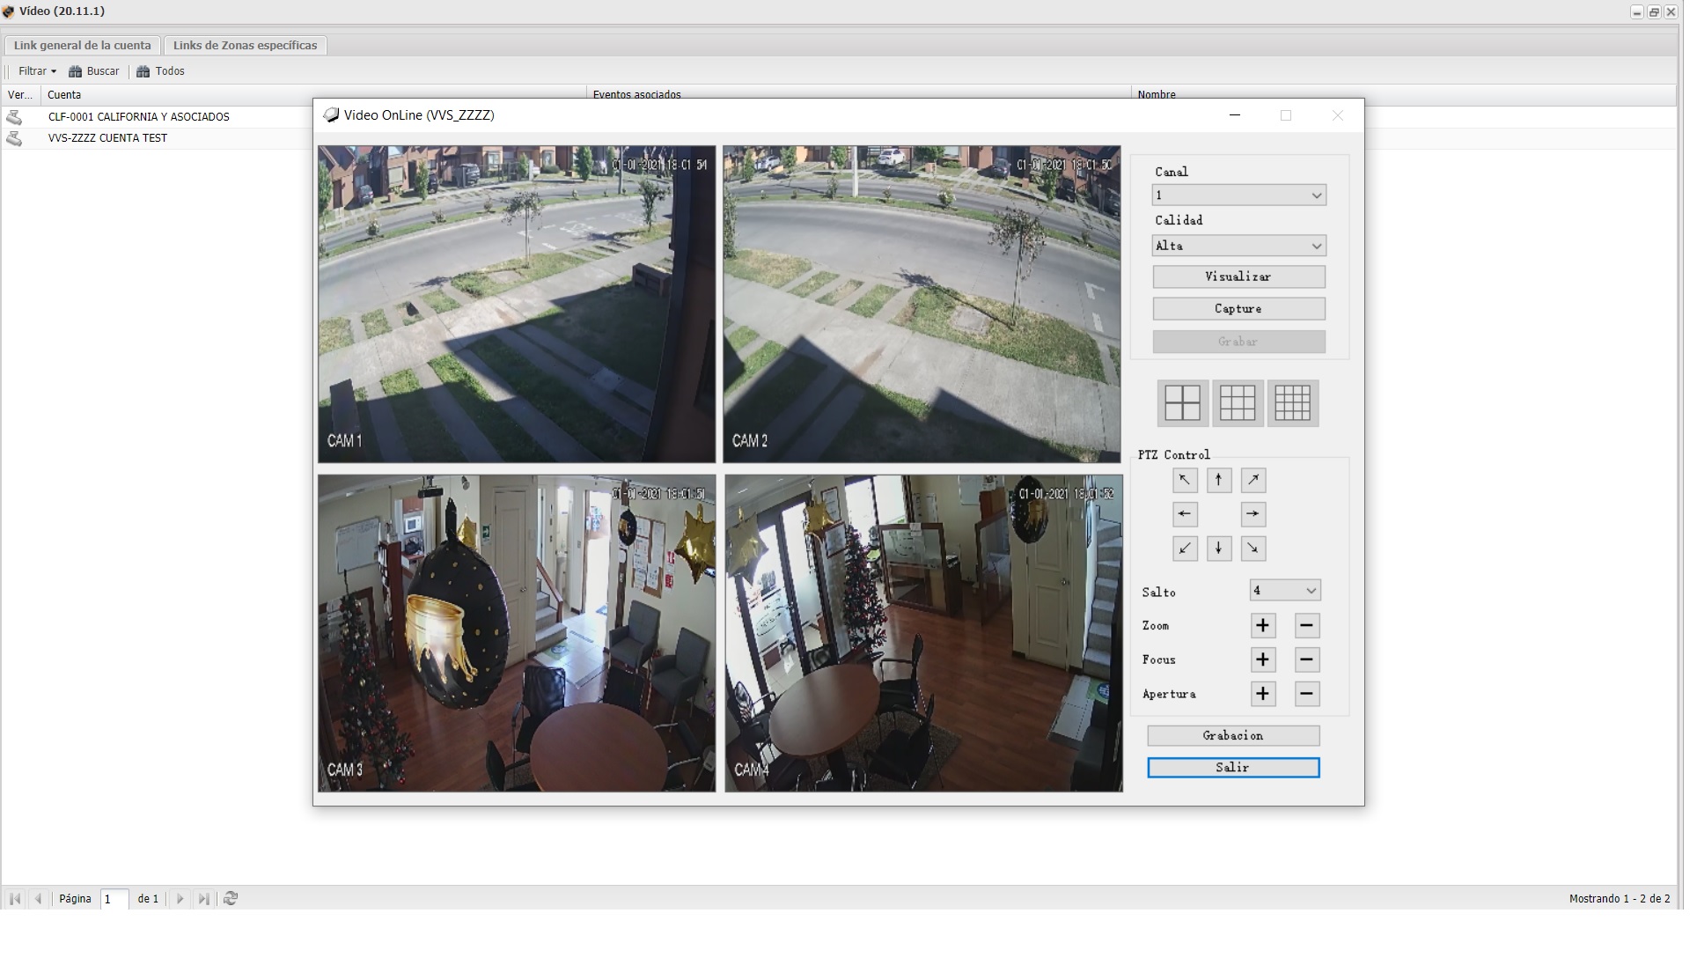The width and height of the screenshot is (1697, 965).
Task: Click the Buscar toolbar button
Action: coord(94,71)
